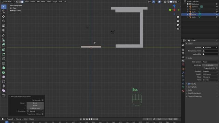
Task: Open the Modifier wrench properties tab
Action: point(183,73)
